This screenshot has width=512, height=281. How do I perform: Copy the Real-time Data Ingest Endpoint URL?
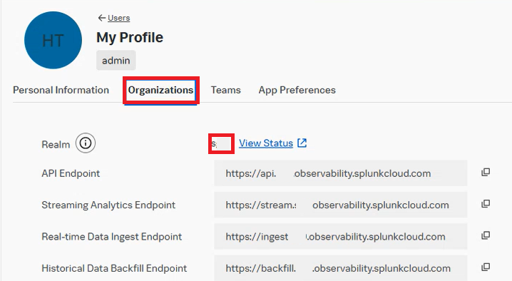(x=486, y=235)
